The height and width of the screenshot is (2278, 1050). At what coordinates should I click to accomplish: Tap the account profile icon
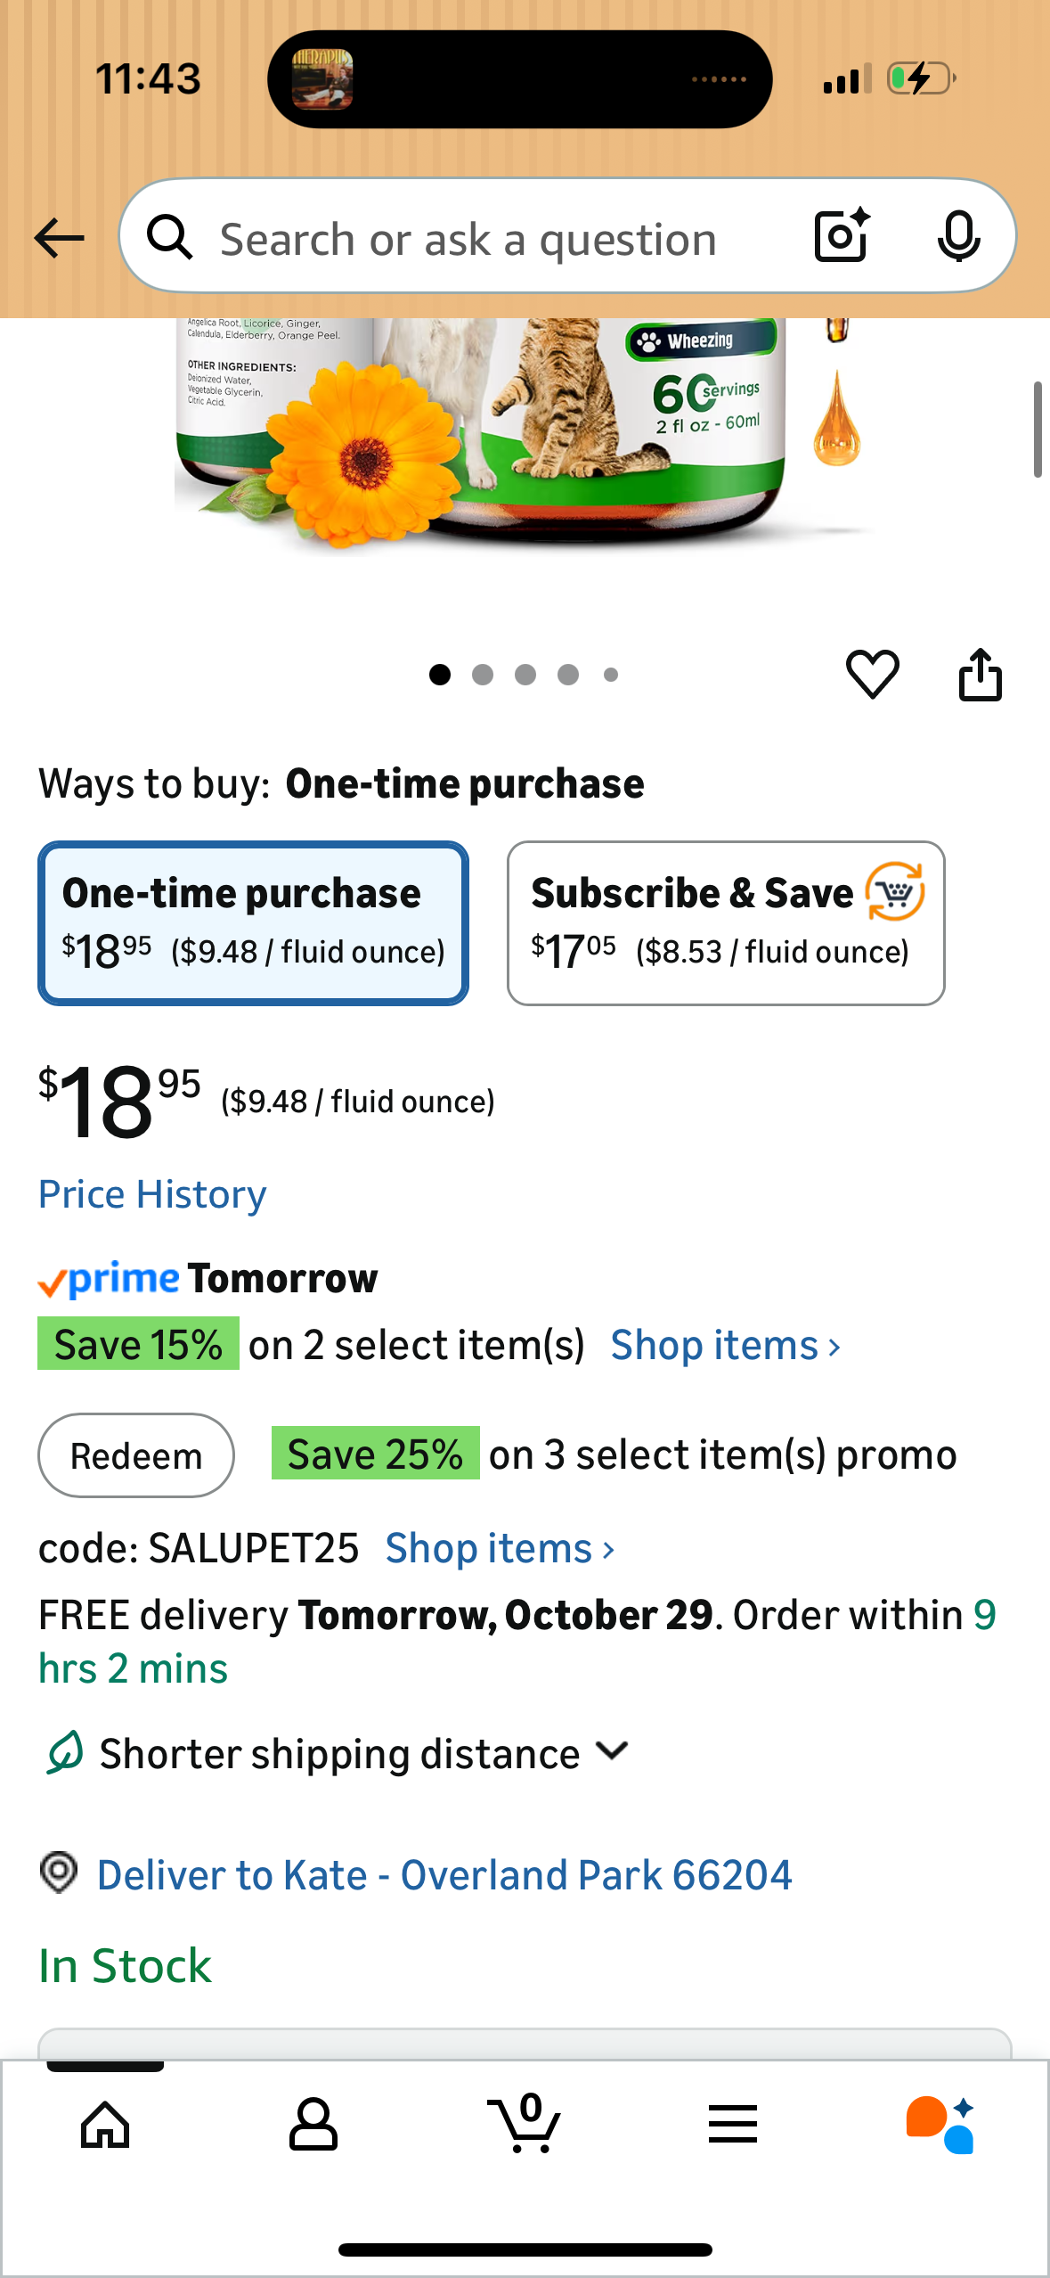pos(313,2125)
